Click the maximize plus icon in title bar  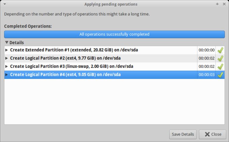(217, 4)
